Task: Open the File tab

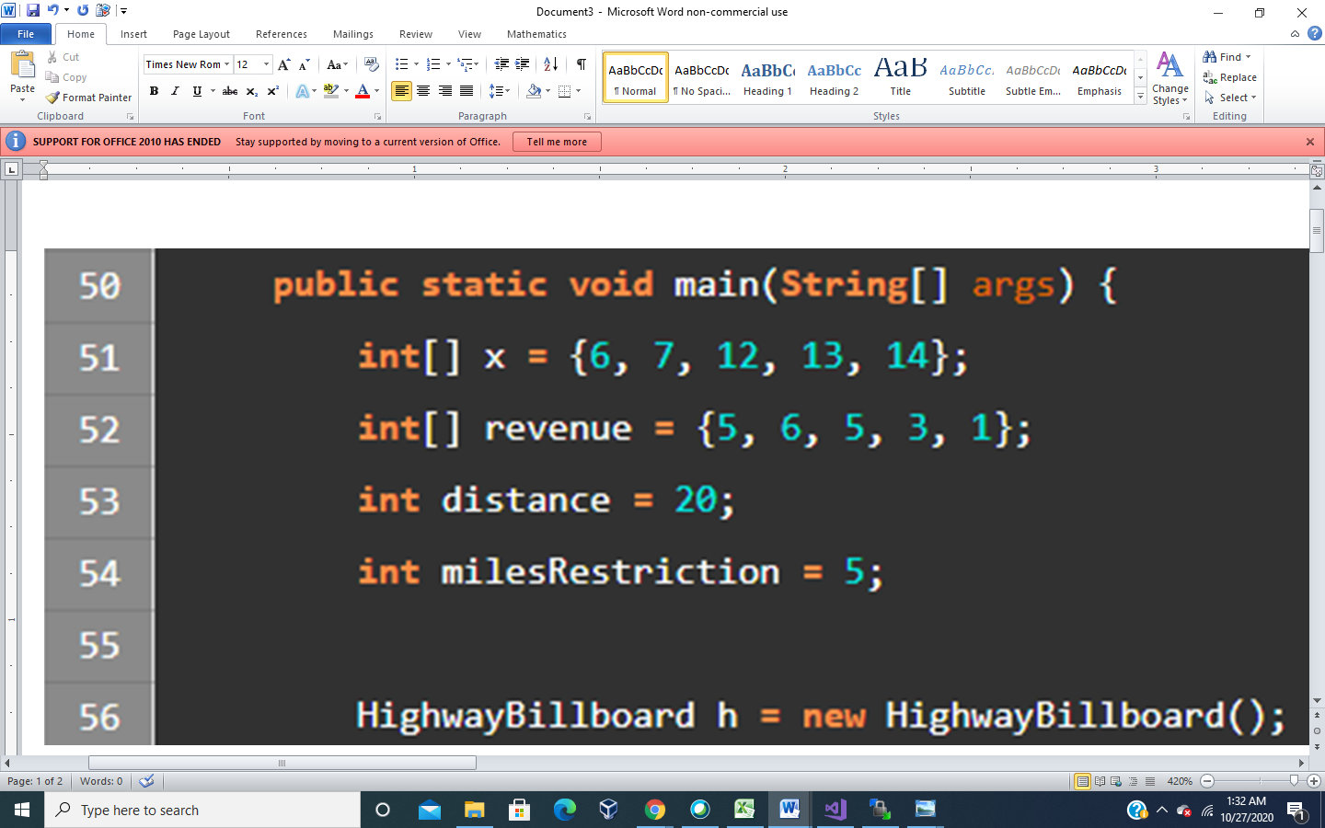Action: pos(26,34)
